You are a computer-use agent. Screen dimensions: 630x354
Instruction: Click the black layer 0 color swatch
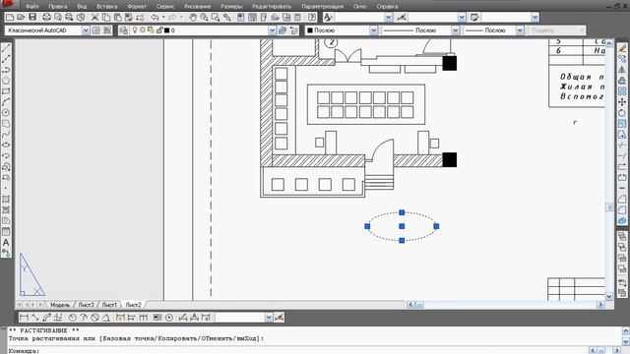click(x=166, y=30)
